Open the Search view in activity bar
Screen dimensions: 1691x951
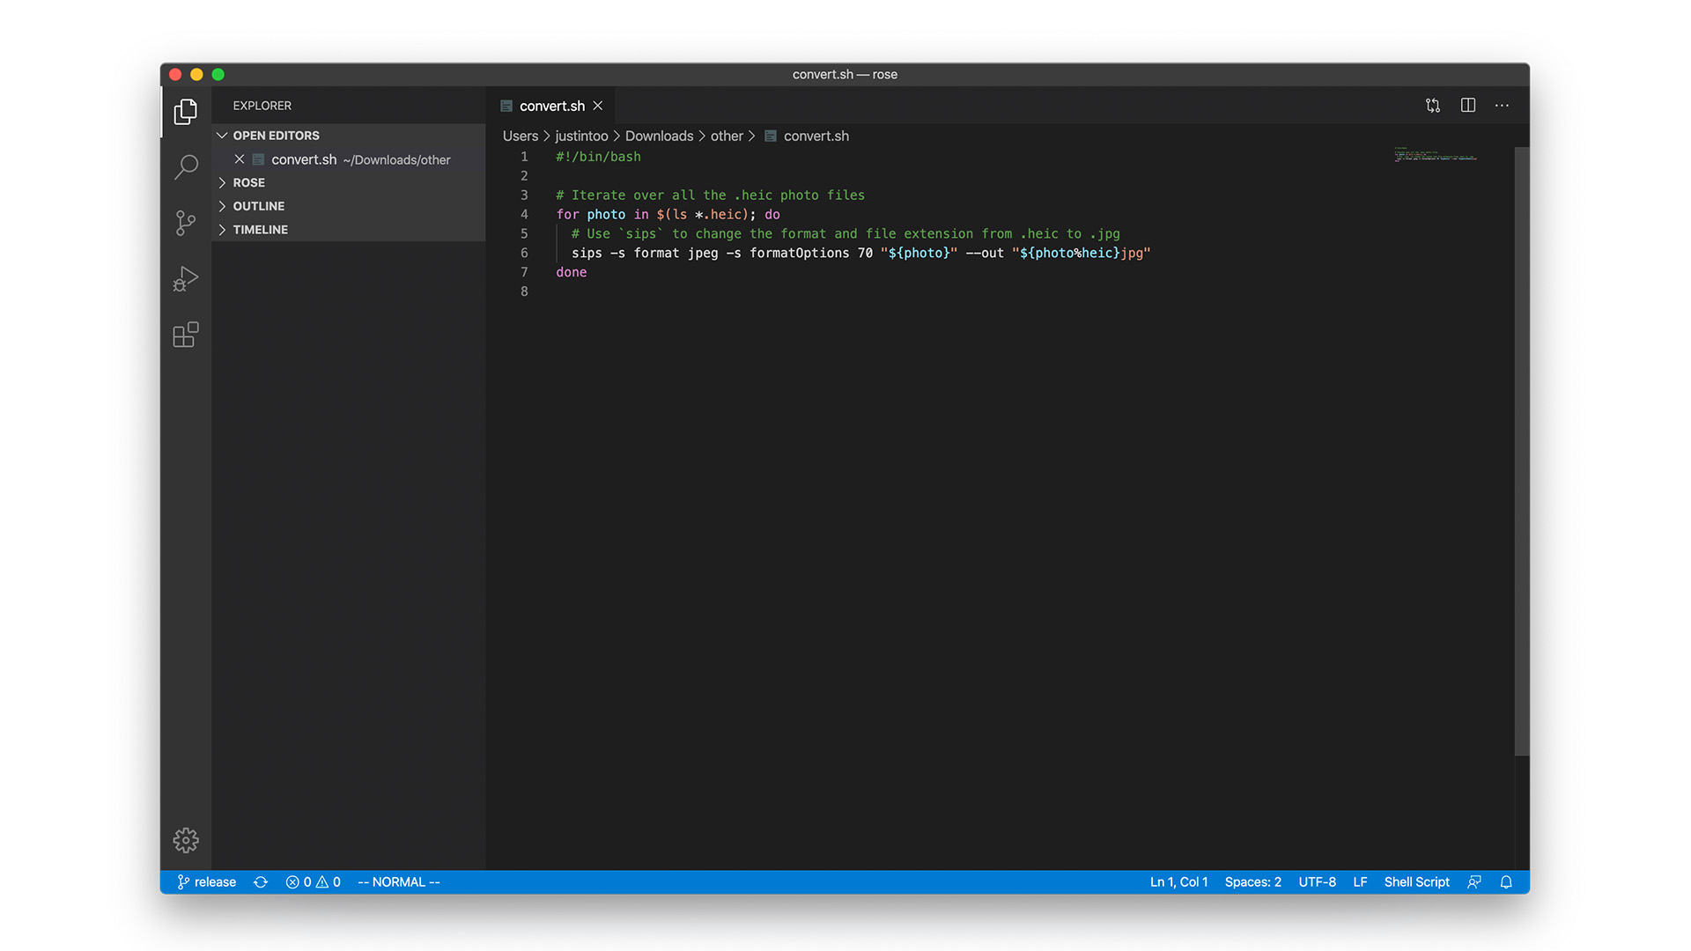(x=186, y=166)
